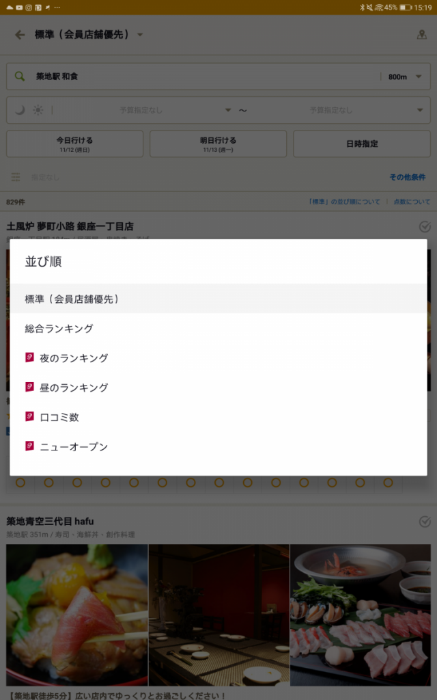Screen dimensions: 437x700
Task: Tap the search magnifier icon
Action: pos(20,77)
